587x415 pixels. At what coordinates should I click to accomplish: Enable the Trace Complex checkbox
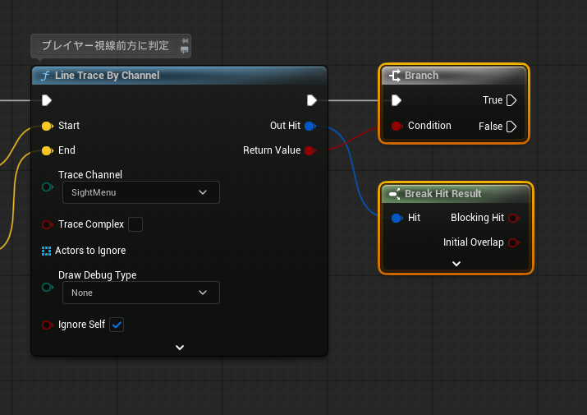(135, 224)
